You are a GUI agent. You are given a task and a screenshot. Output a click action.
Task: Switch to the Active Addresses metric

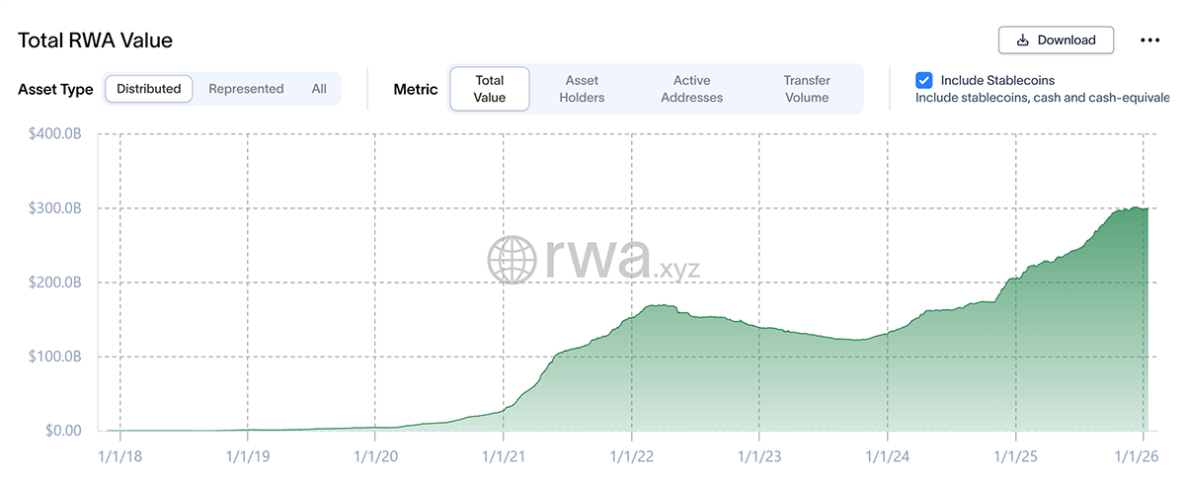pyautogui.click(x=691, y=89)
